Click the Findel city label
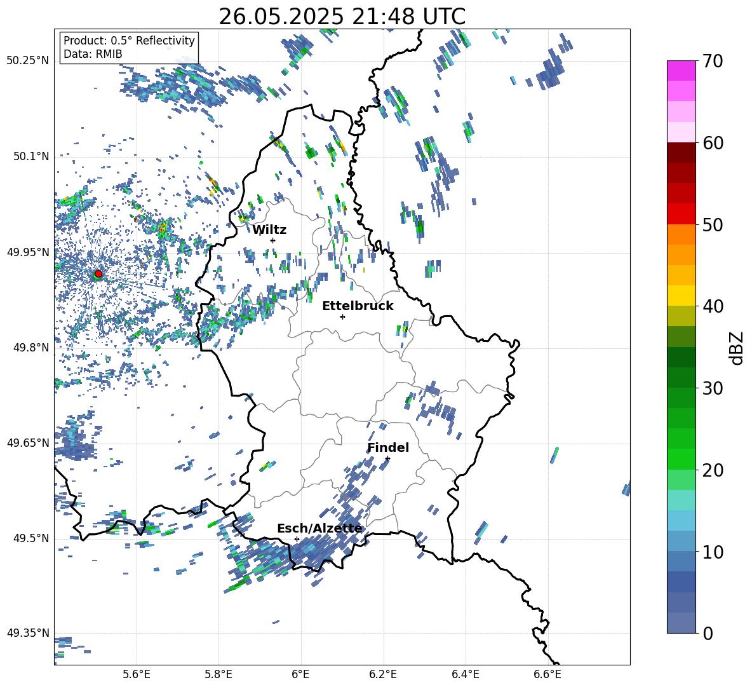Screen dimensions: 752x687 tap(388, 447)
